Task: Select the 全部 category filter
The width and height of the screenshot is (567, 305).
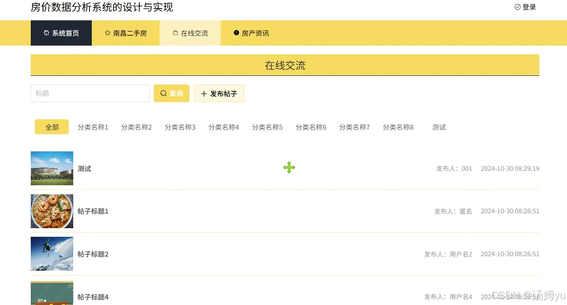Action: (52, 127)
